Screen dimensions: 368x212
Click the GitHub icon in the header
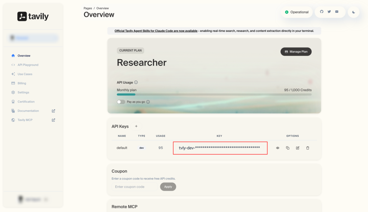(x=322, y=12)
